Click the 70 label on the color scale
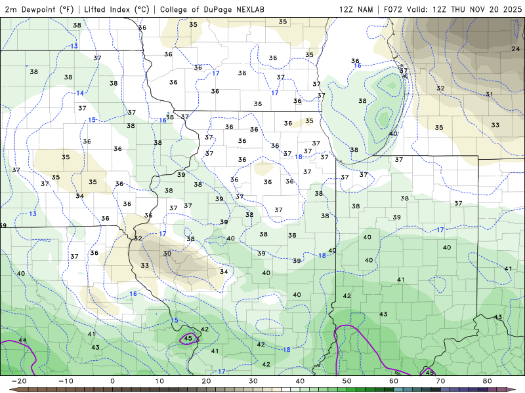 click(440, 381)
